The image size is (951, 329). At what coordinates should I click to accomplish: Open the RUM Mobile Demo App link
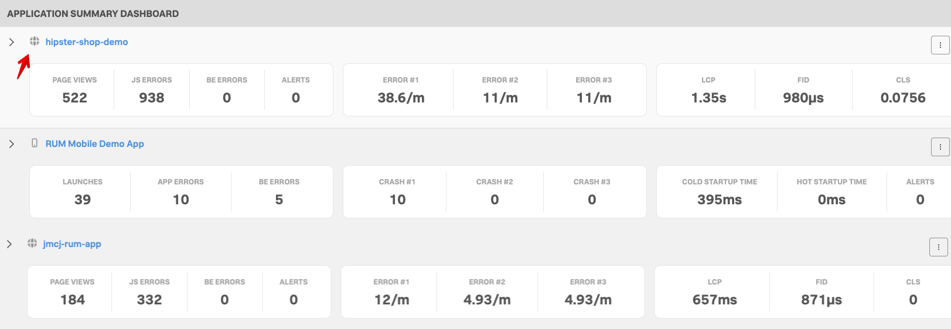point(95,144)
